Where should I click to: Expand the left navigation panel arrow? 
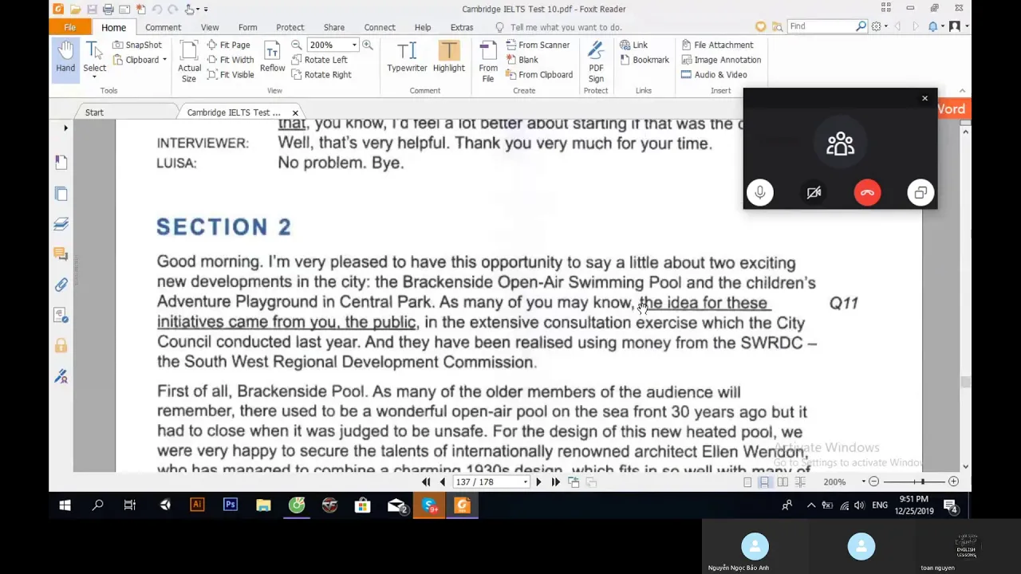point(65,128)
